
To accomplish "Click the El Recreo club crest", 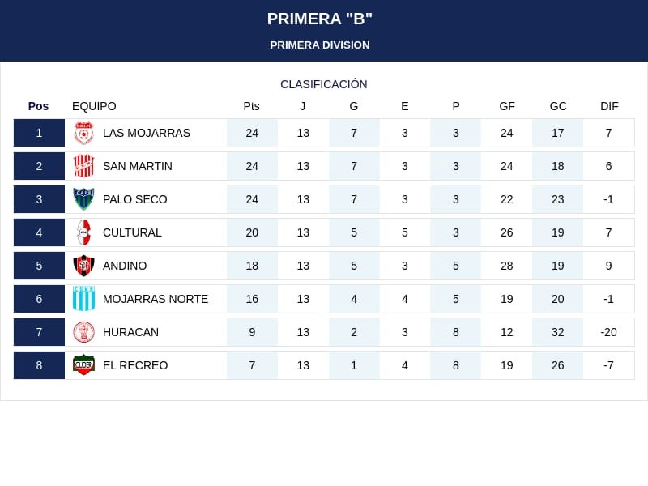I will coord(84,365).
